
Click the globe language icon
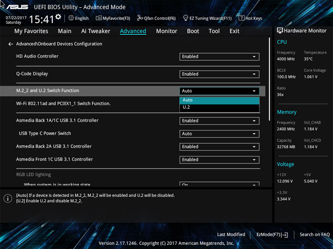[x=71, y=18]
